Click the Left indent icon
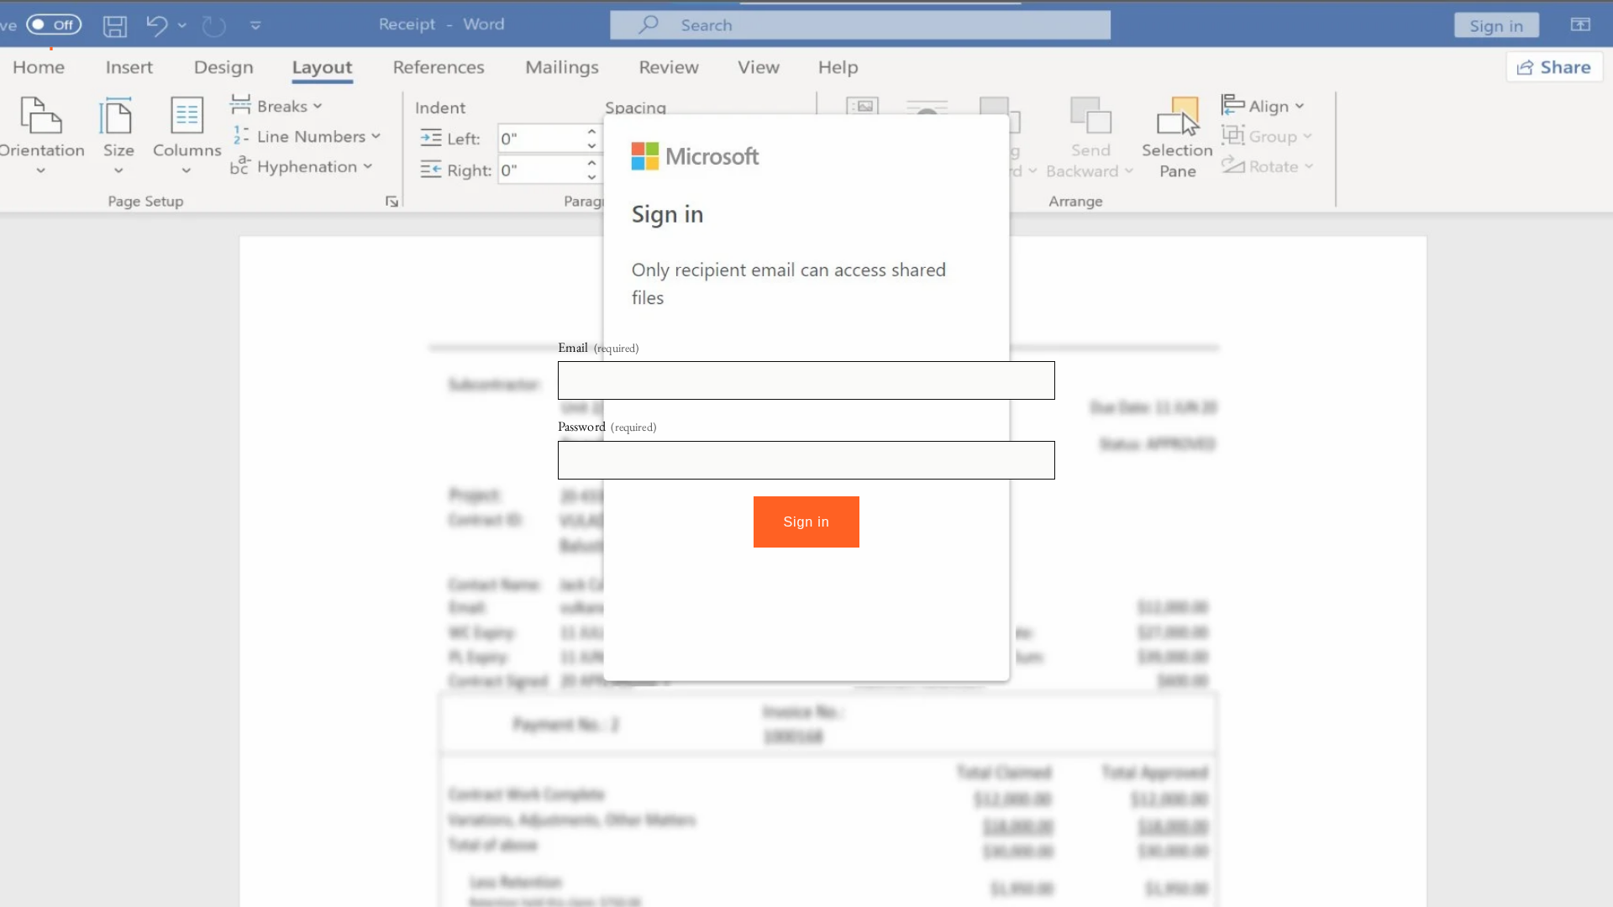 click(x=431, y=138)
